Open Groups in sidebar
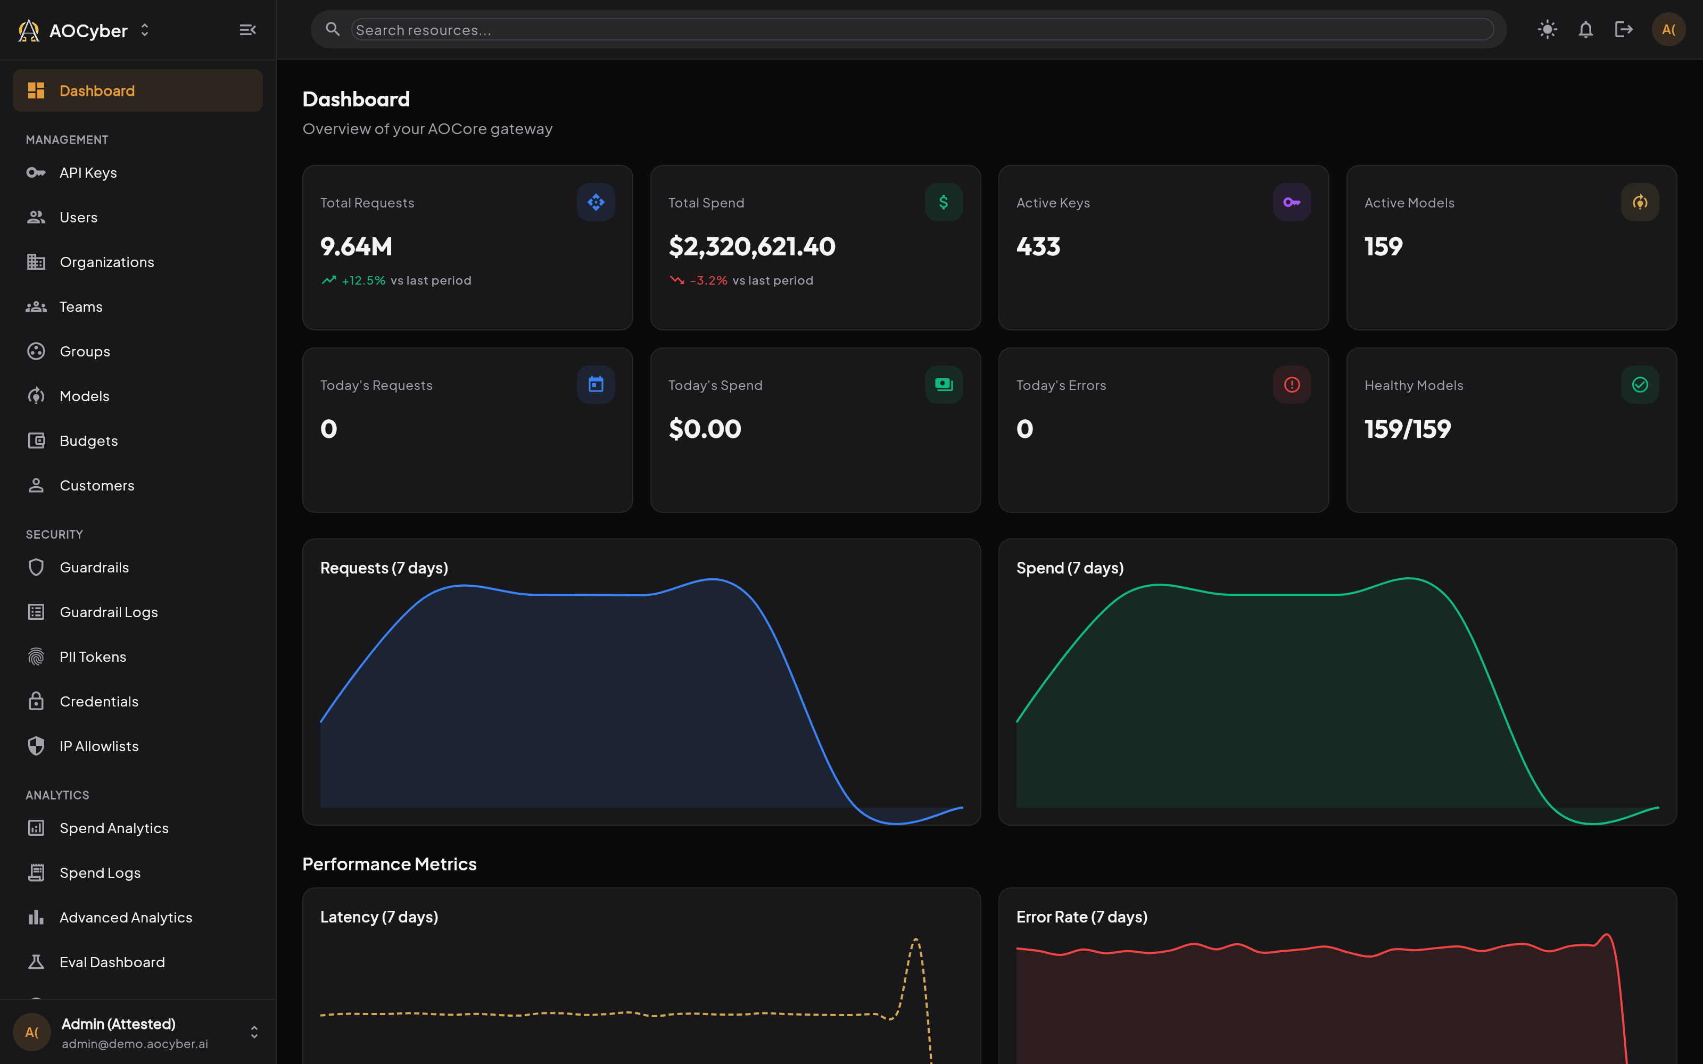 coord(138,351)
